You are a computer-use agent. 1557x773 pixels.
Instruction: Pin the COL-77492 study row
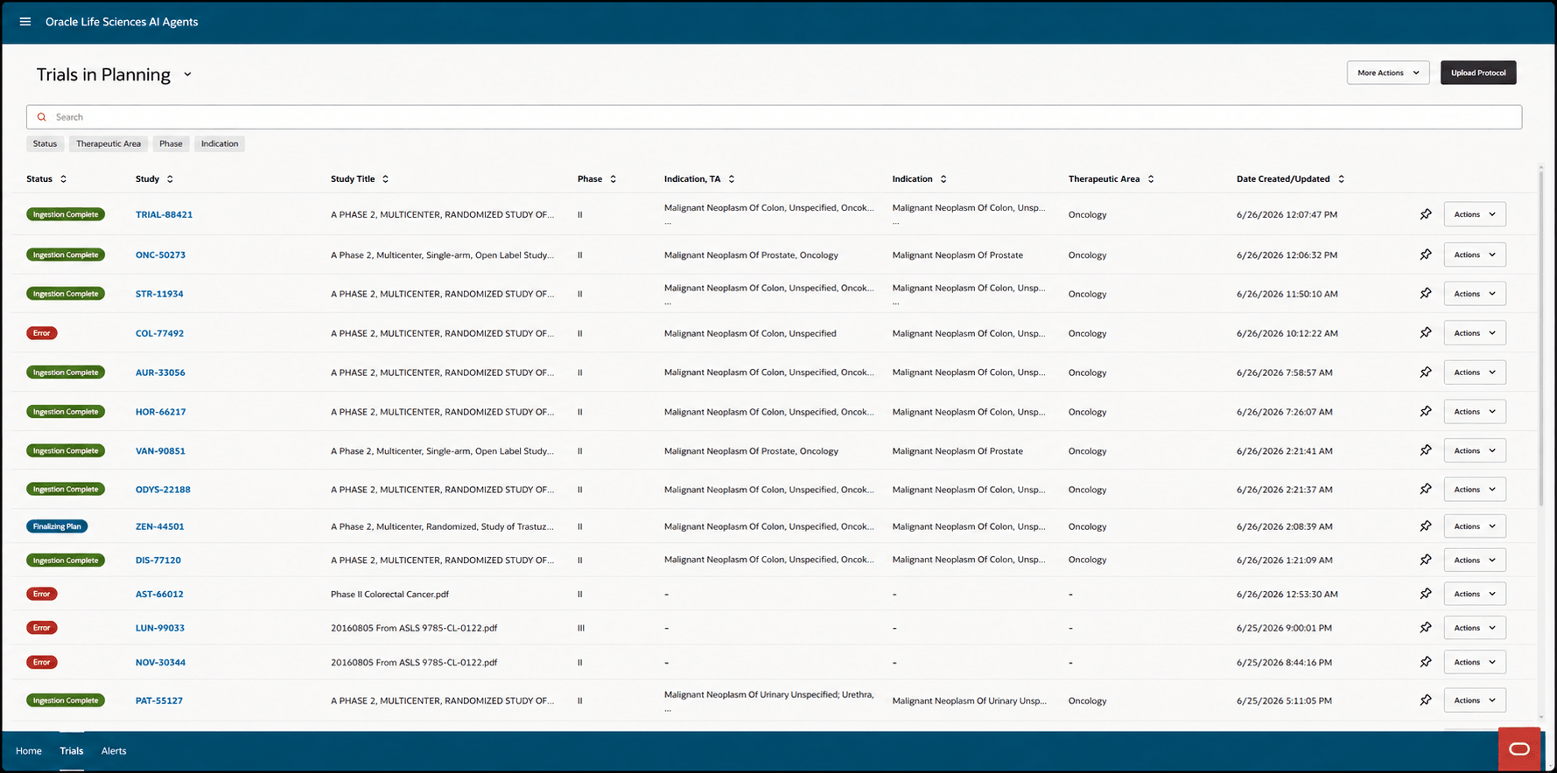[1426, 333]
